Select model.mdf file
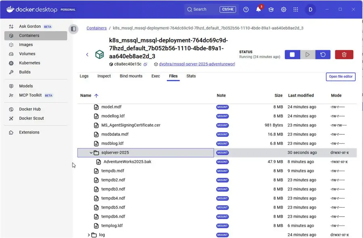Image resolution: width=363 pixels, height=238 pixels. point(111,107)
